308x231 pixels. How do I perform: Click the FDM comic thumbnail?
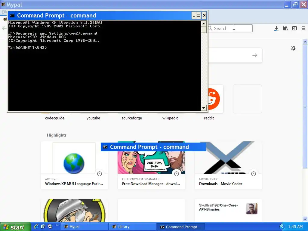(x=151, y=163)
